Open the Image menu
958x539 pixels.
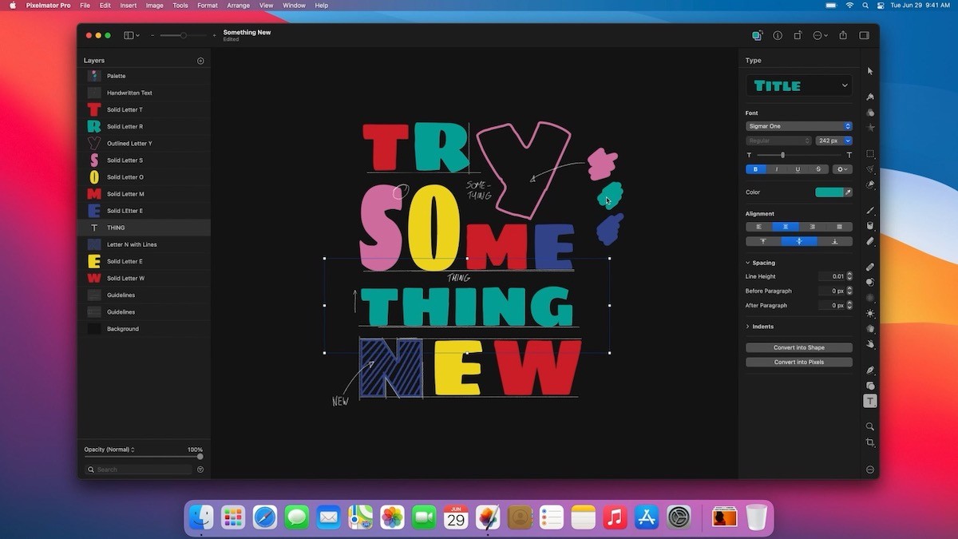click(155, 6)
